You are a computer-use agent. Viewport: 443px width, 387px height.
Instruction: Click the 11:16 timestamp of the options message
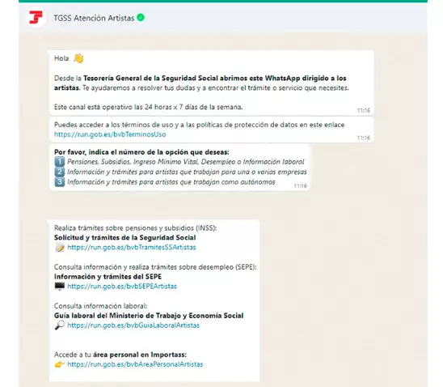pyautogui.click(x=300, y=186)
